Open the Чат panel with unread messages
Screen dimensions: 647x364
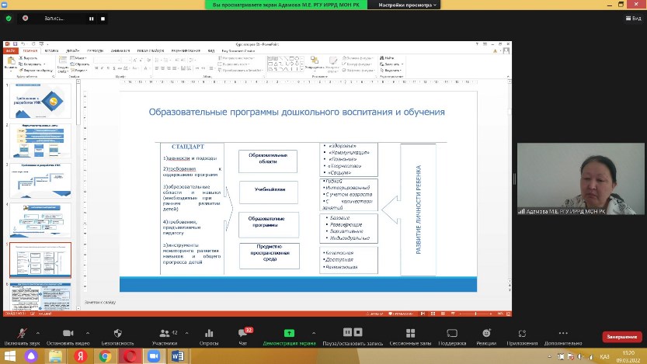tap(243, 334)
